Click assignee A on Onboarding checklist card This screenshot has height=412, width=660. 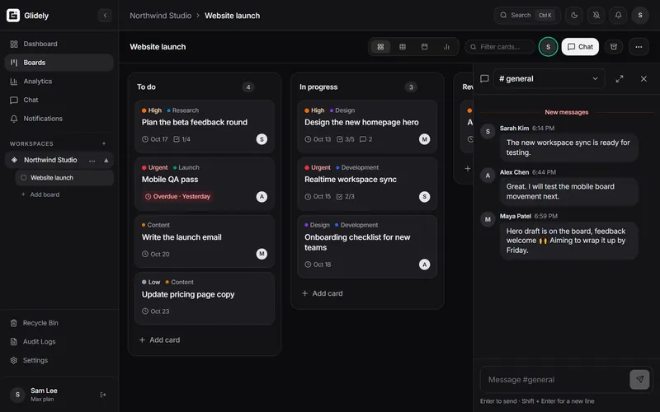pos(425,265)
